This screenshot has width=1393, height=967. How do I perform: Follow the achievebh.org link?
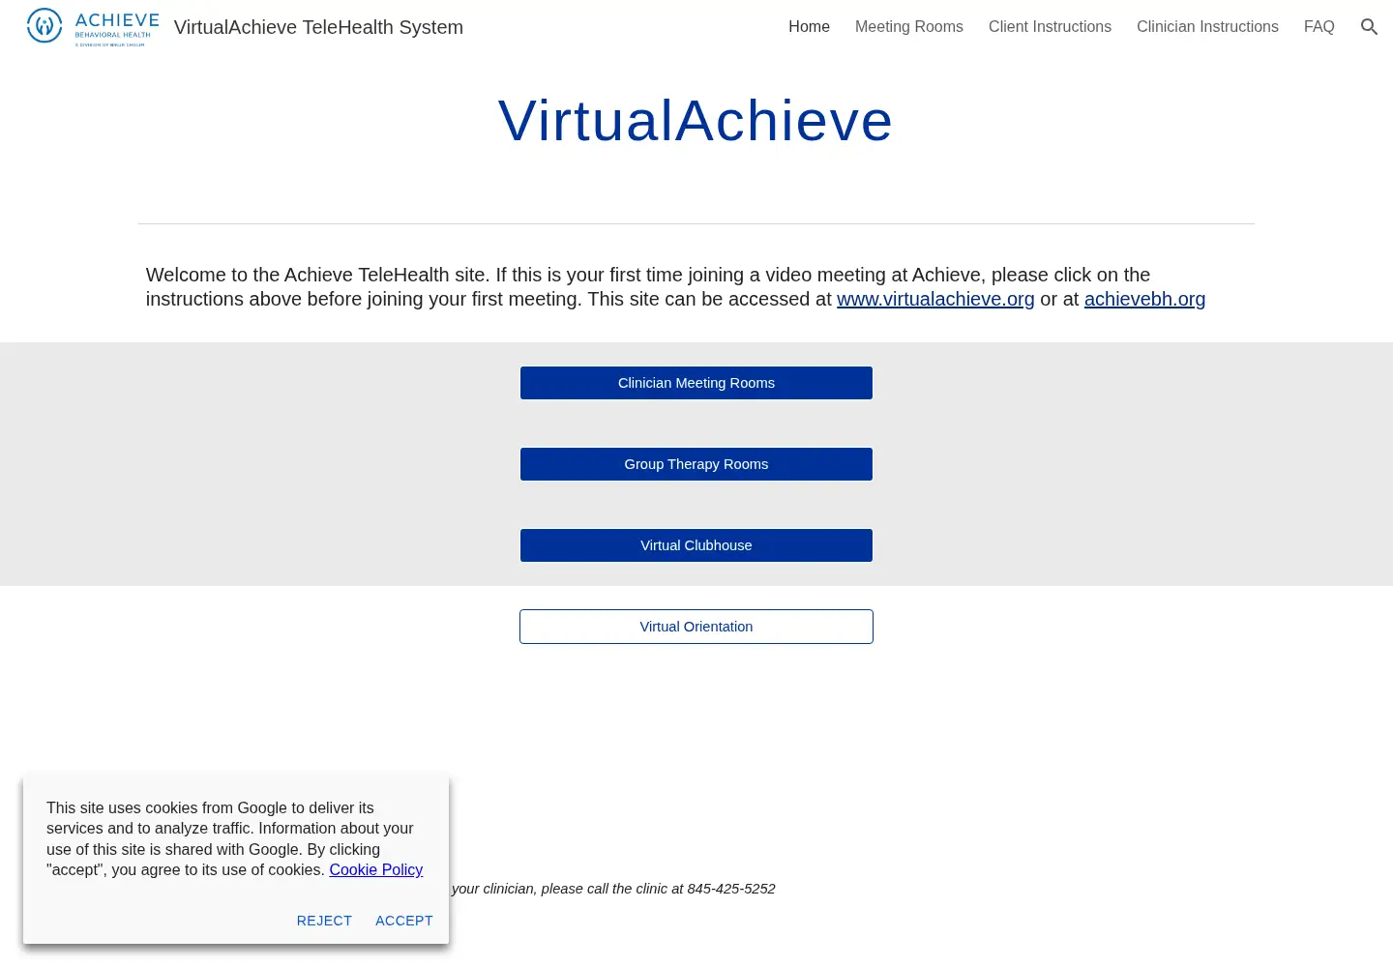tap(1144, 299)
